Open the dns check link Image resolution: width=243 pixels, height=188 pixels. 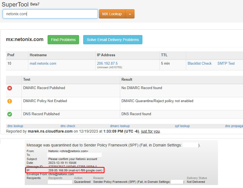(68, 126)
